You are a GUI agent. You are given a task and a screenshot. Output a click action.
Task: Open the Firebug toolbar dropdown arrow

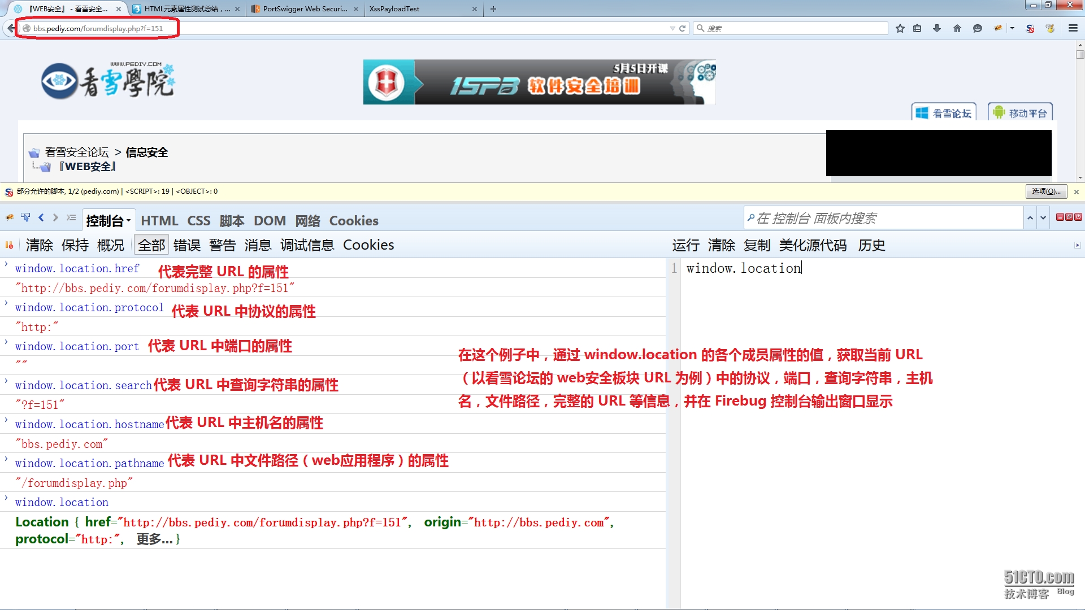(1012, 28)
